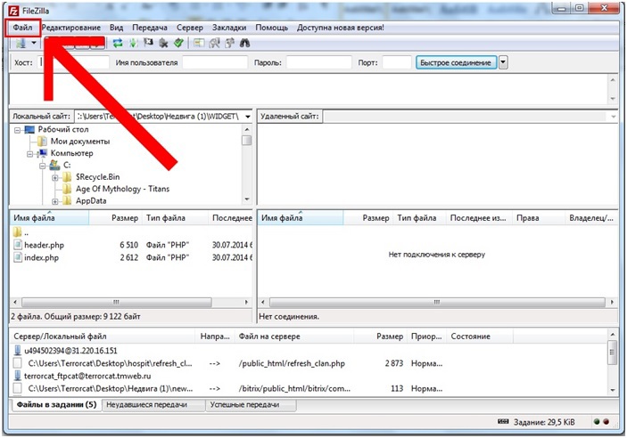Open the Вид menu
This screenshot has width=627, height=438.
(x=116, y=28)
